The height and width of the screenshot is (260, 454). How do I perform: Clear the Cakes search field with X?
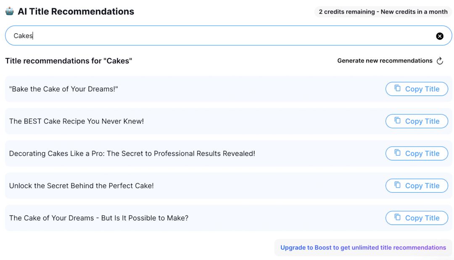pyautogui.click(x=440, y=36)
